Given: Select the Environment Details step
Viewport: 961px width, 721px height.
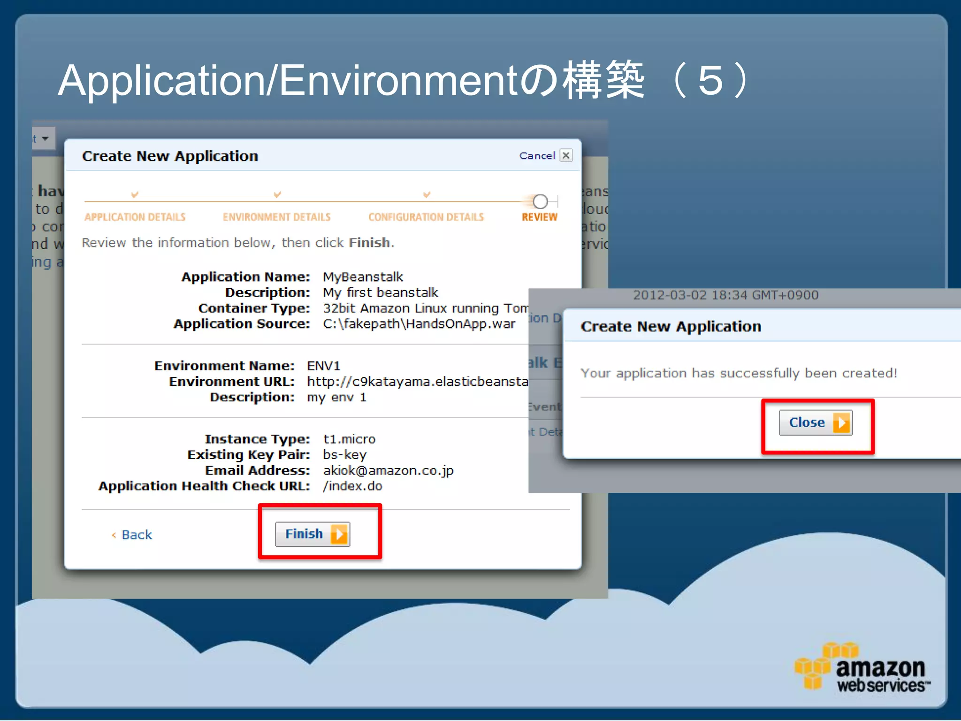Looking at the screenshot, I should 276,217.
